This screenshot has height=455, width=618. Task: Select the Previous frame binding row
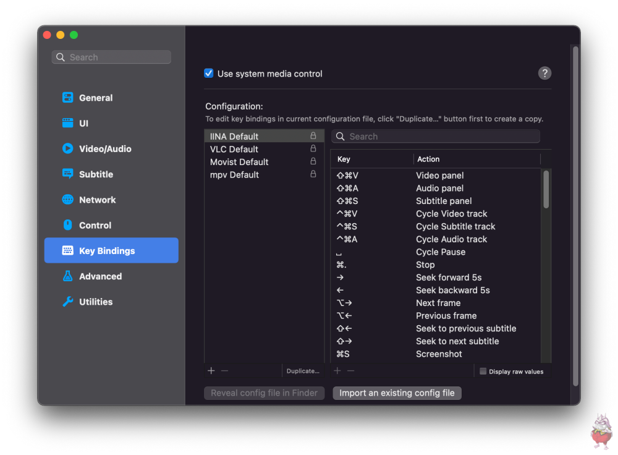[x=436, y=315]
